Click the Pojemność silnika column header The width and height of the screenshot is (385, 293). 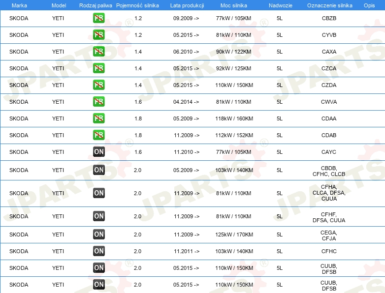(x=137, y=5)
